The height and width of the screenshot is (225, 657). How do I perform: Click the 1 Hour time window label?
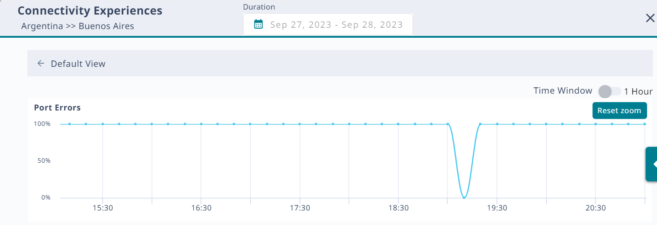(x=638, y=91)
